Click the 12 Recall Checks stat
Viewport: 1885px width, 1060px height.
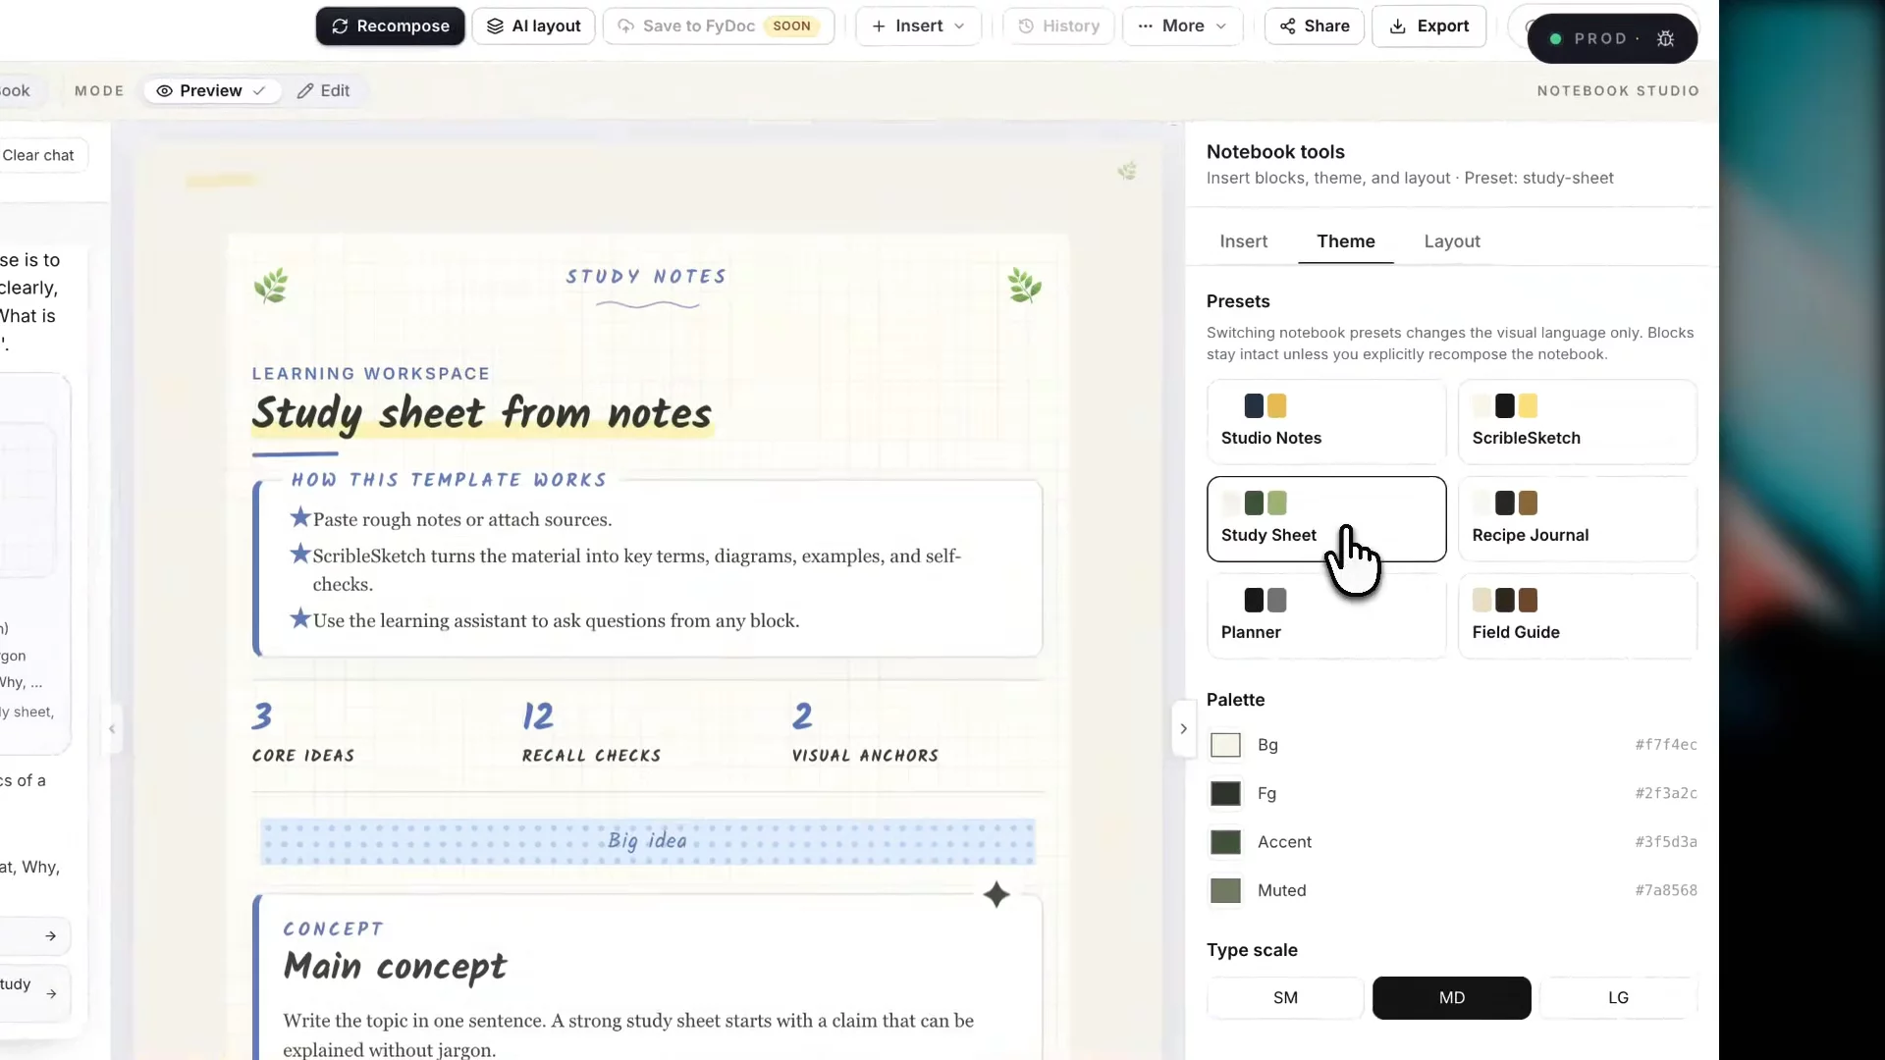[x=591, y=732]
